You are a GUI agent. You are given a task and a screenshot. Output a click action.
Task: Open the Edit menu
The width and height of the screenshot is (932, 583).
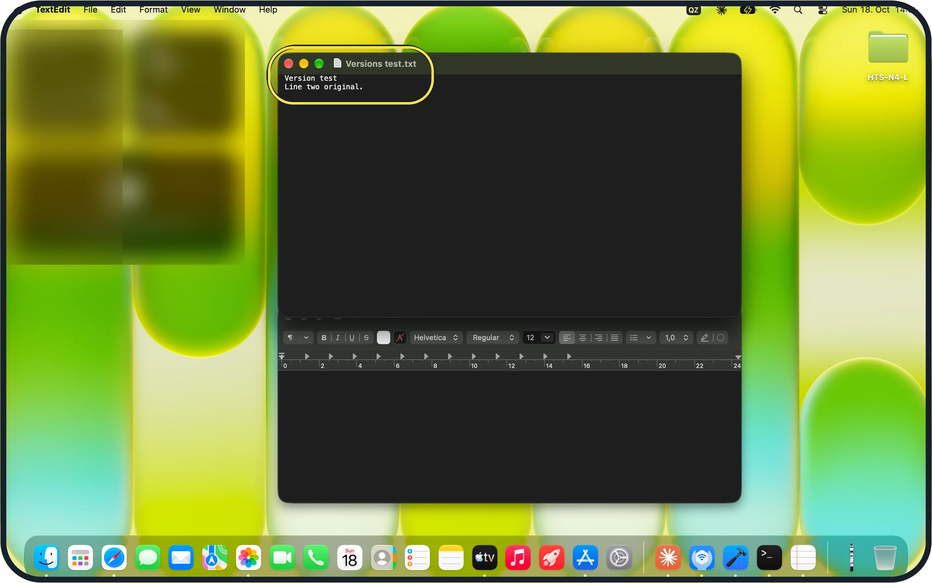(118, 10)
